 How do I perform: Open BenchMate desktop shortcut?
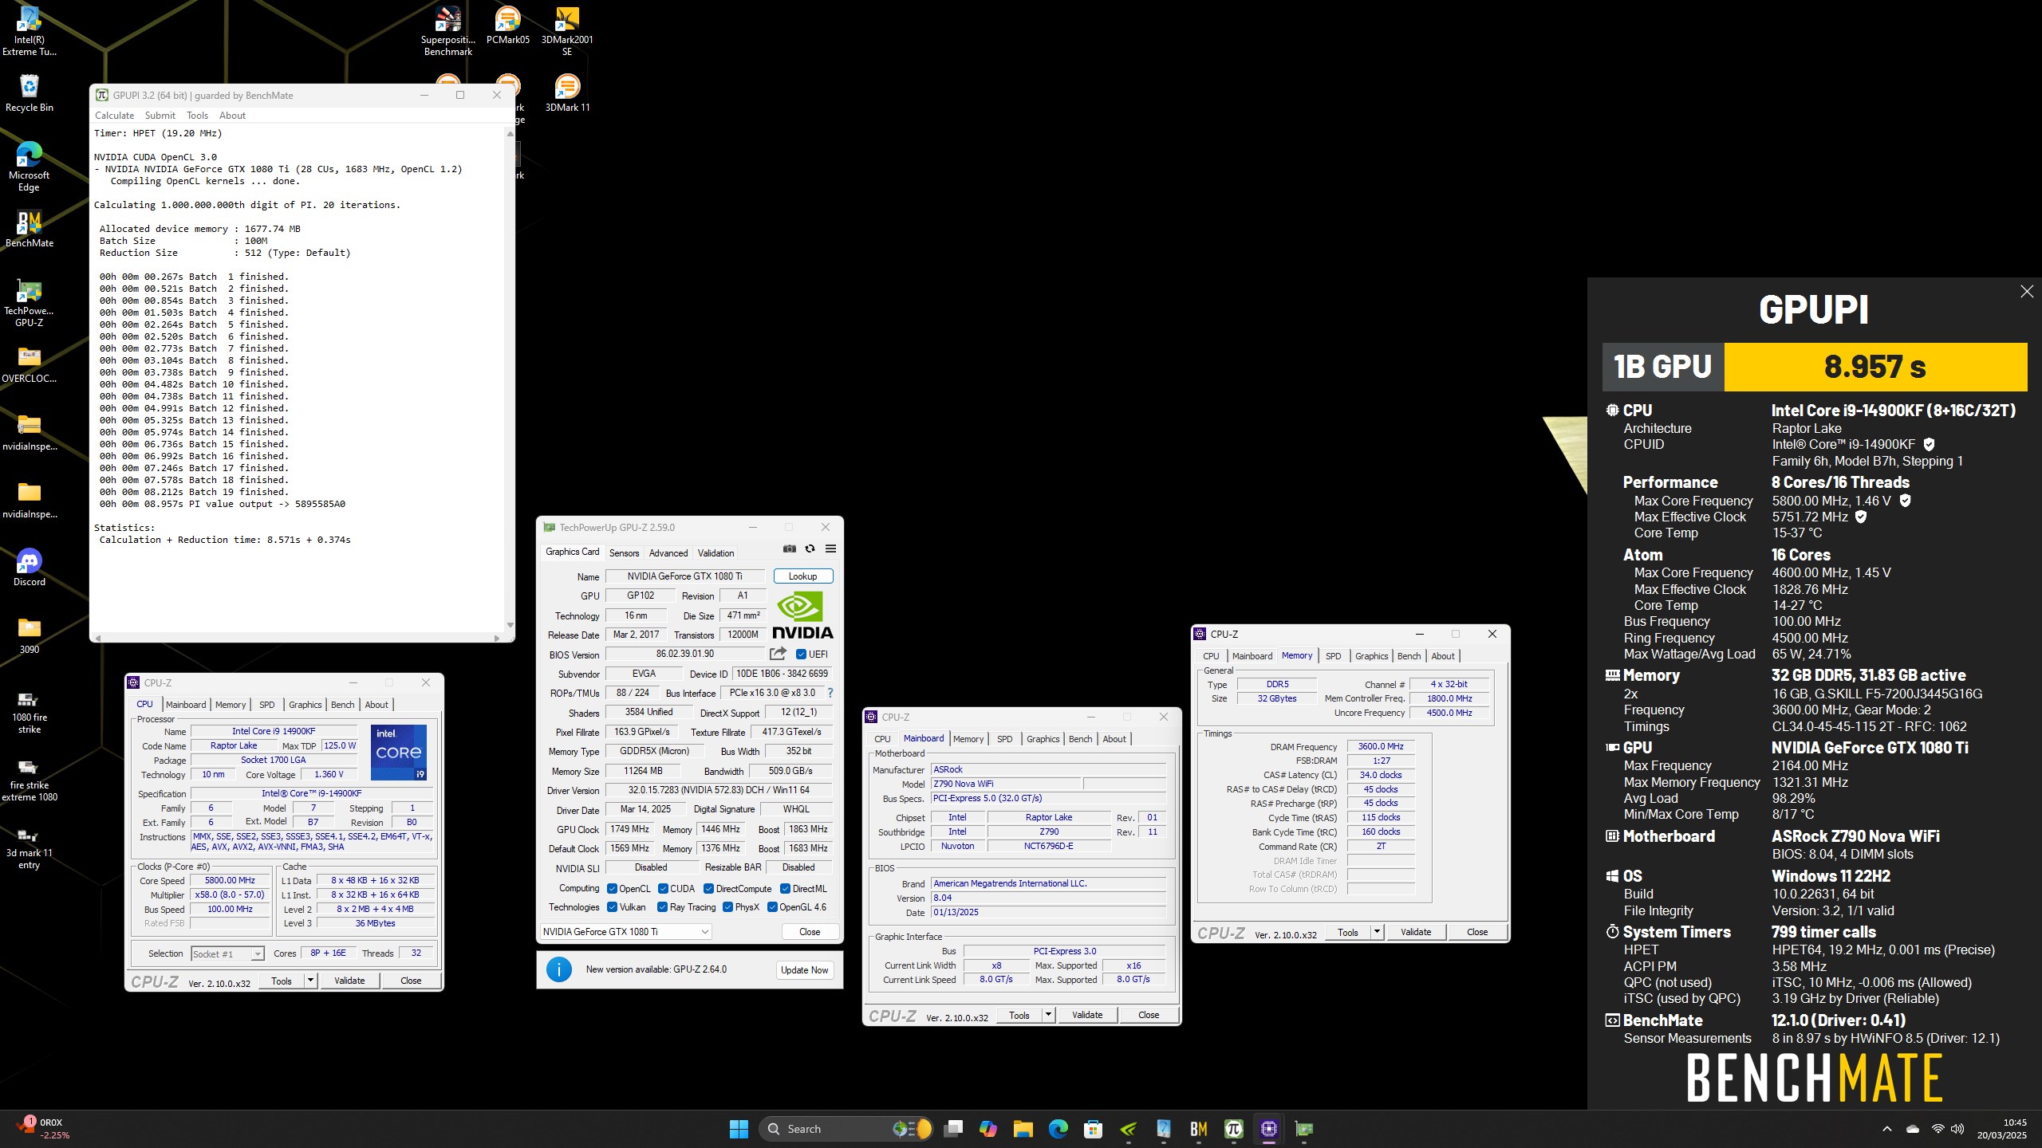(x=30, y=229)
